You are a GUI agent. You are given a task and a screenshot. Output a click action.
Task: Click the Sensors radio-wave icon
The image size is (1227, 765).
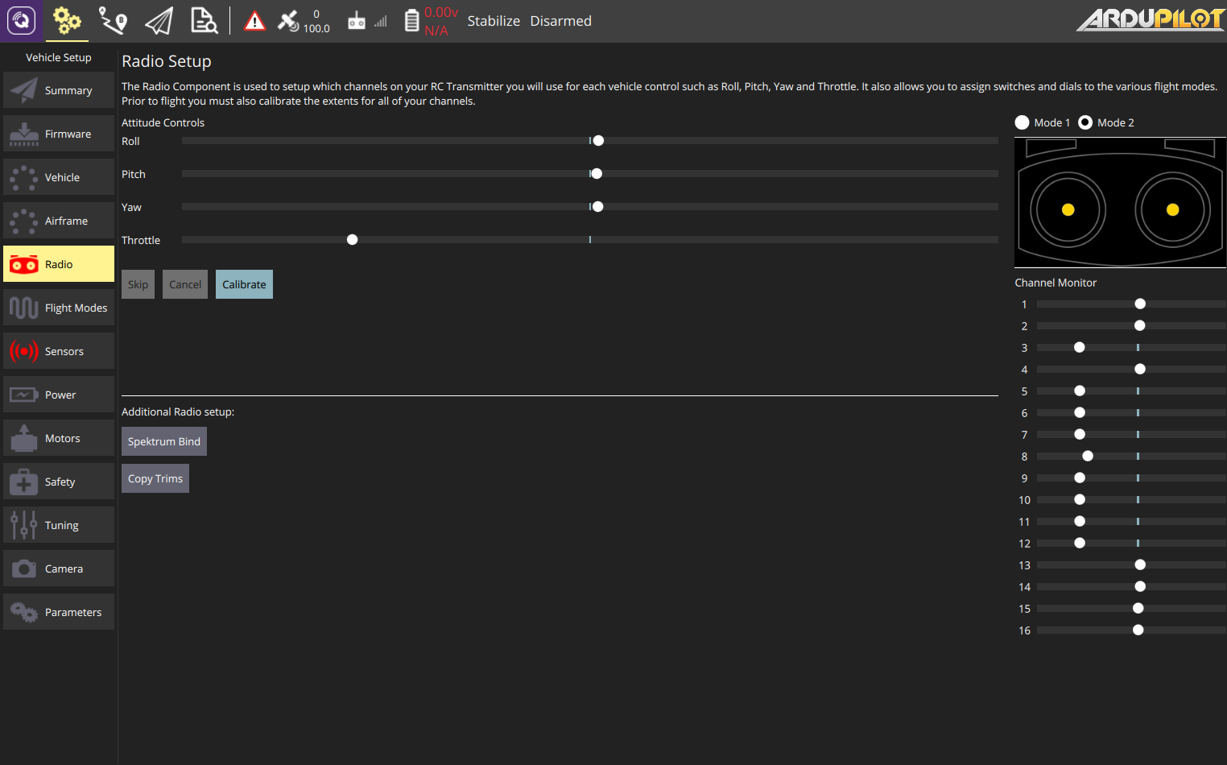tap(24, 351)
